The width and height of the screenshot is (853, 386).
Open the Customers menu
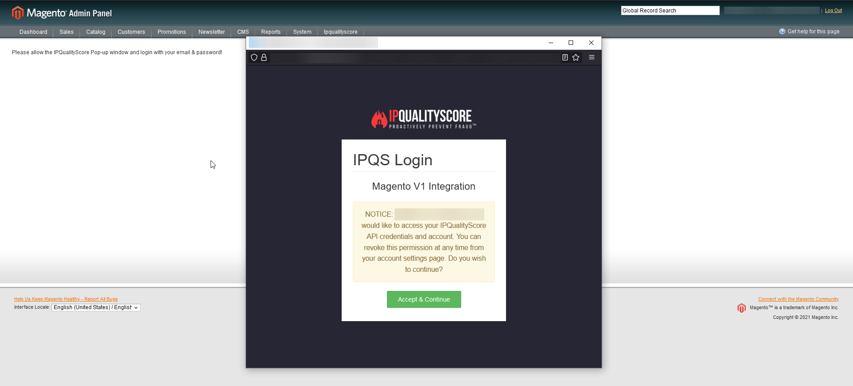pos(132,32)
